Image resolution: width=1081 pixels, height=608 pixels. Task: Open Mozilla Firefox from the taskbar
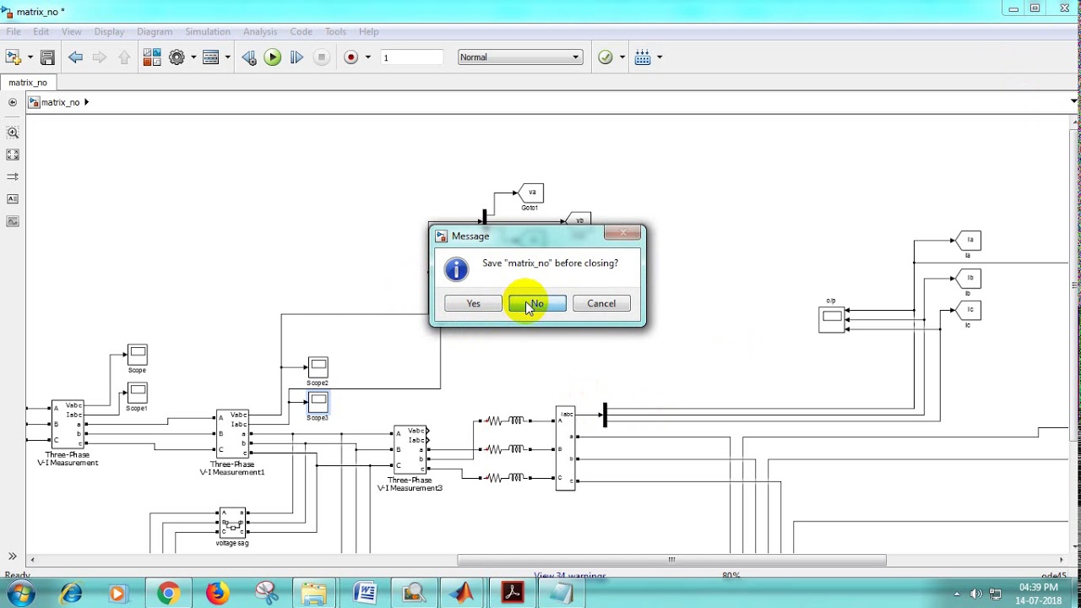217,594
